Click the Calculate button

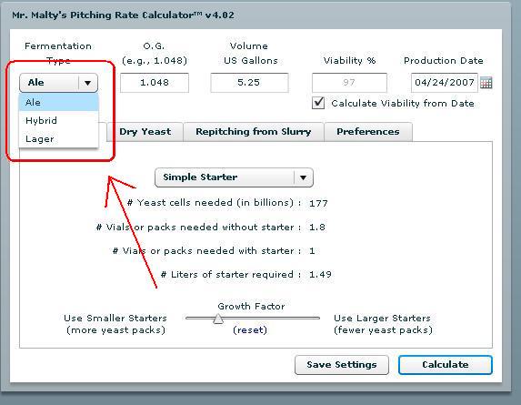(x=446, y=365)
